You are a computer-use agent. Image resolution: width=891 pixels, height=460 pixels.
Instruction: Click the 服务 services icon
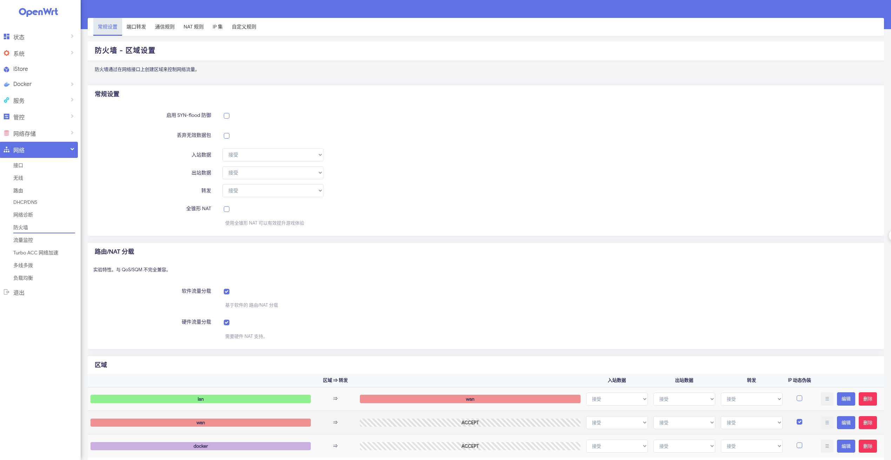click(6, 100)
